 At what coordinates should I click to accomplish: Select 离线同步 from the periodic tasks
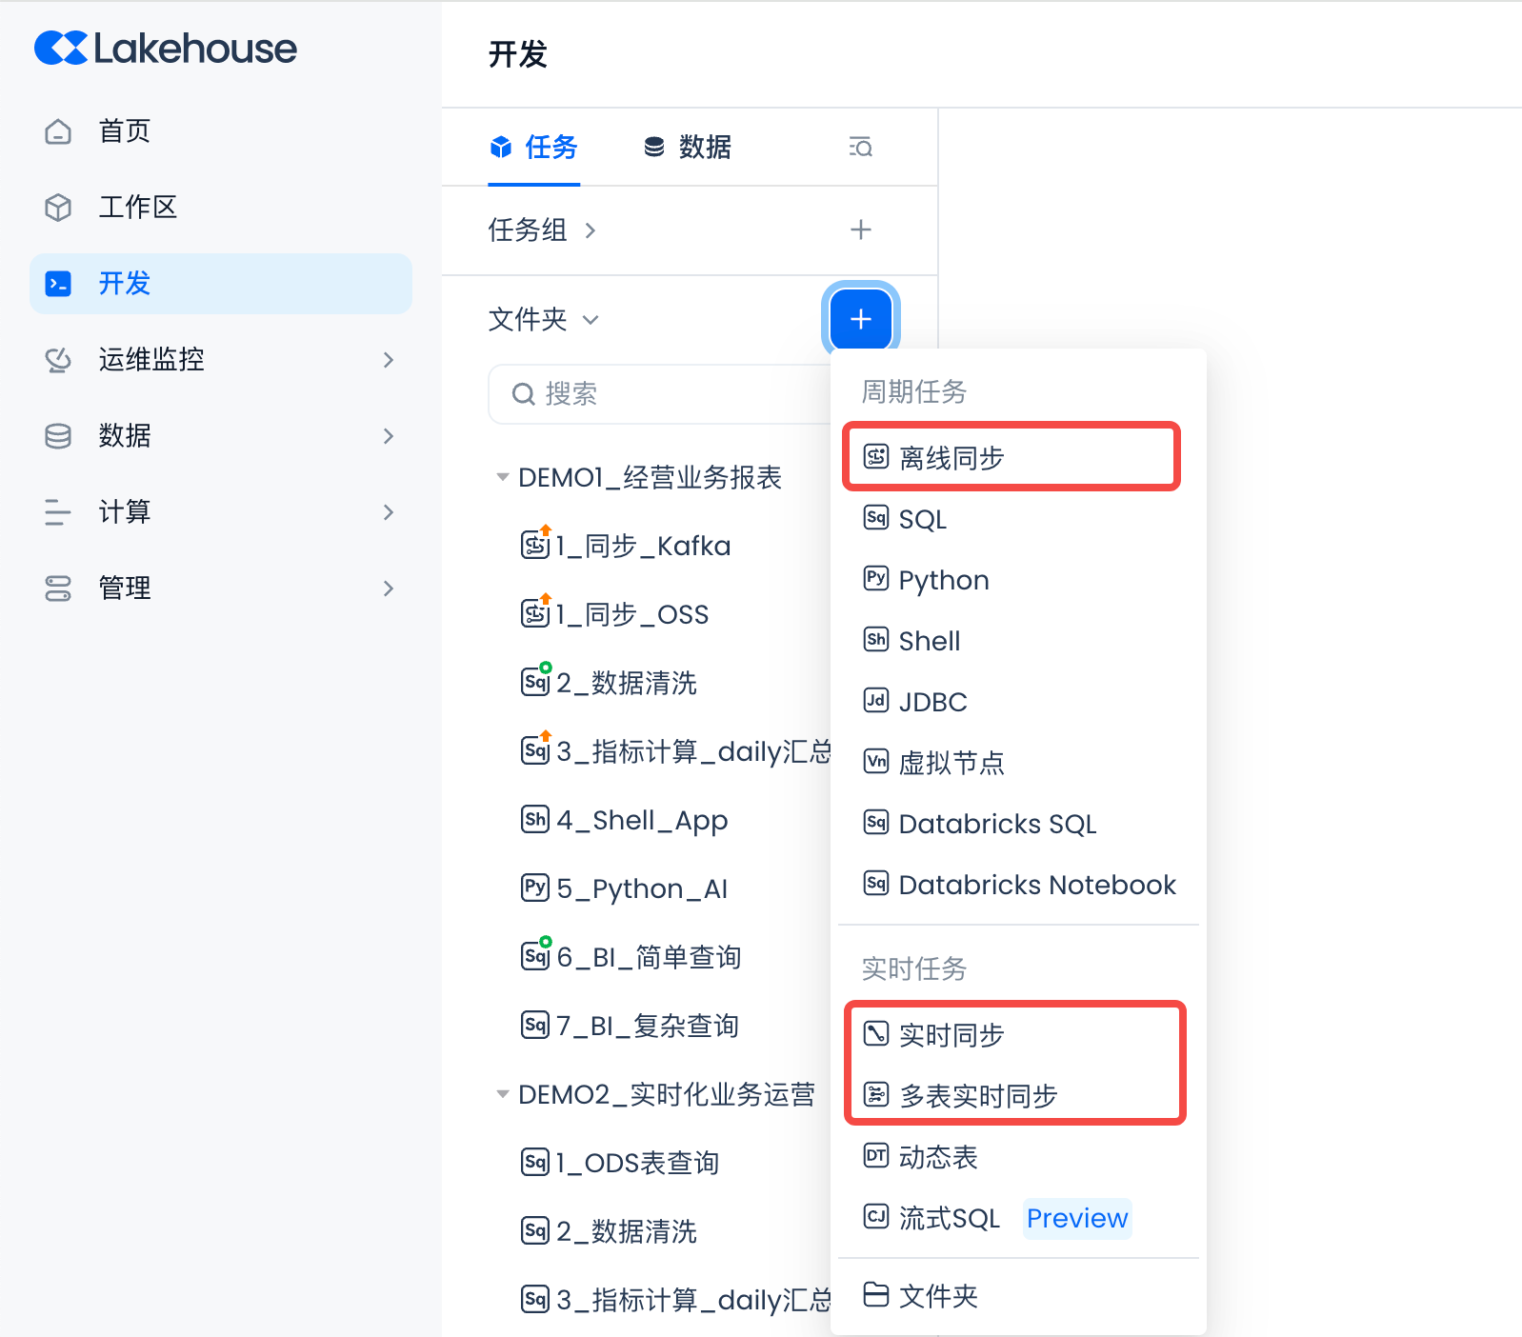(951, 458)
